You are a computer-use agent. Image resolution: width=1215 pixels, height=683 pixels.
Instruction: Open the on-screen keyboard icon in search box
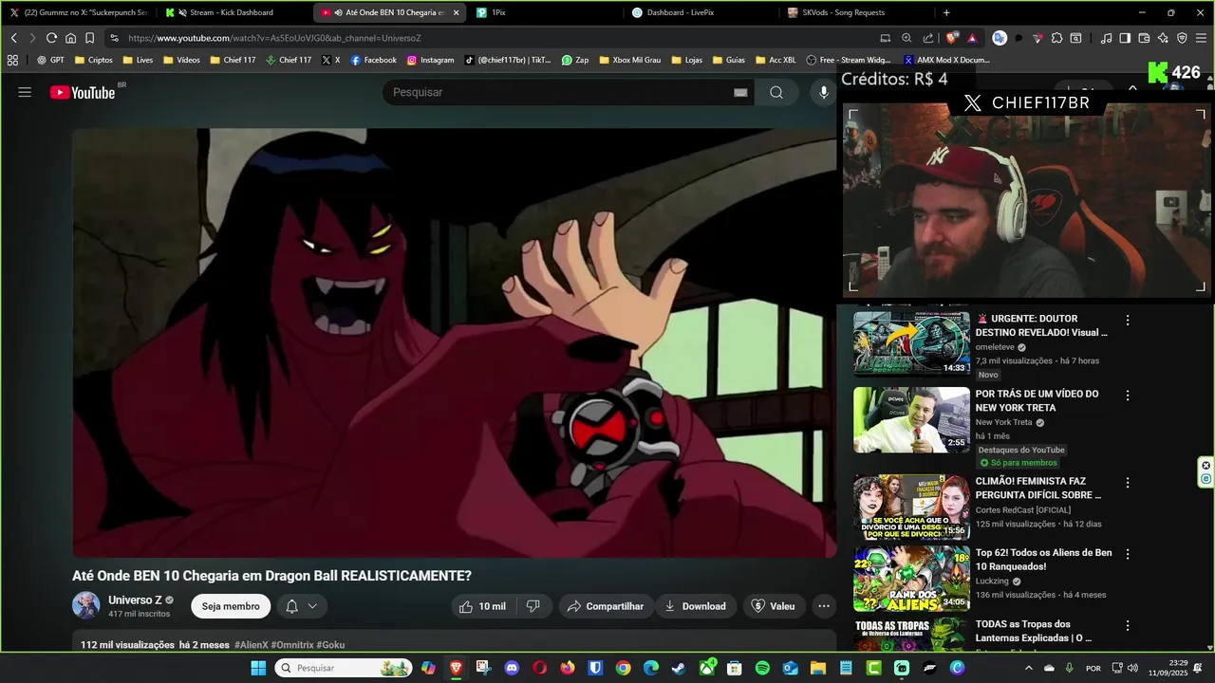click(x=740, y=92)
